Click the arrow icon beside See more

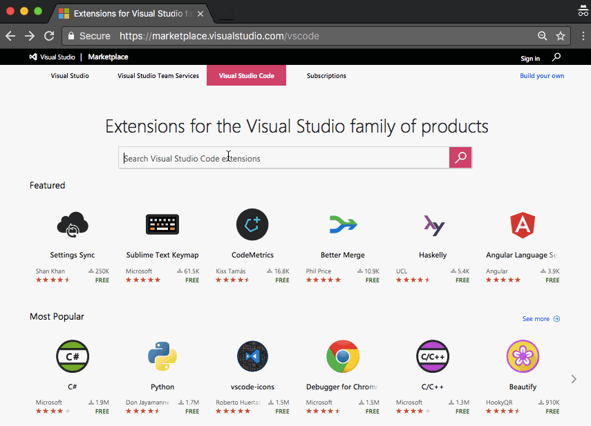556,319
